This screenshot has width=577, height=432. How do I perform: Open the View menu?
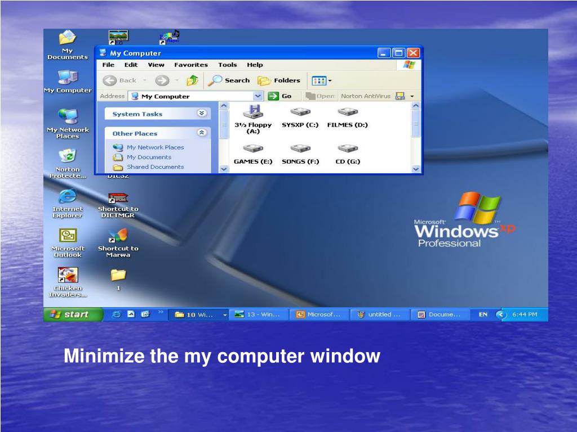[156, 65]
